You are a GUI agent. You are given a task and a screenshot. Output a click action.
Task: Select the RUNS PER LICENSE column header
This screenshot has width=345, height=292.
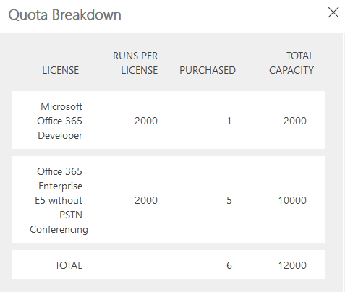tap(135, 63)
